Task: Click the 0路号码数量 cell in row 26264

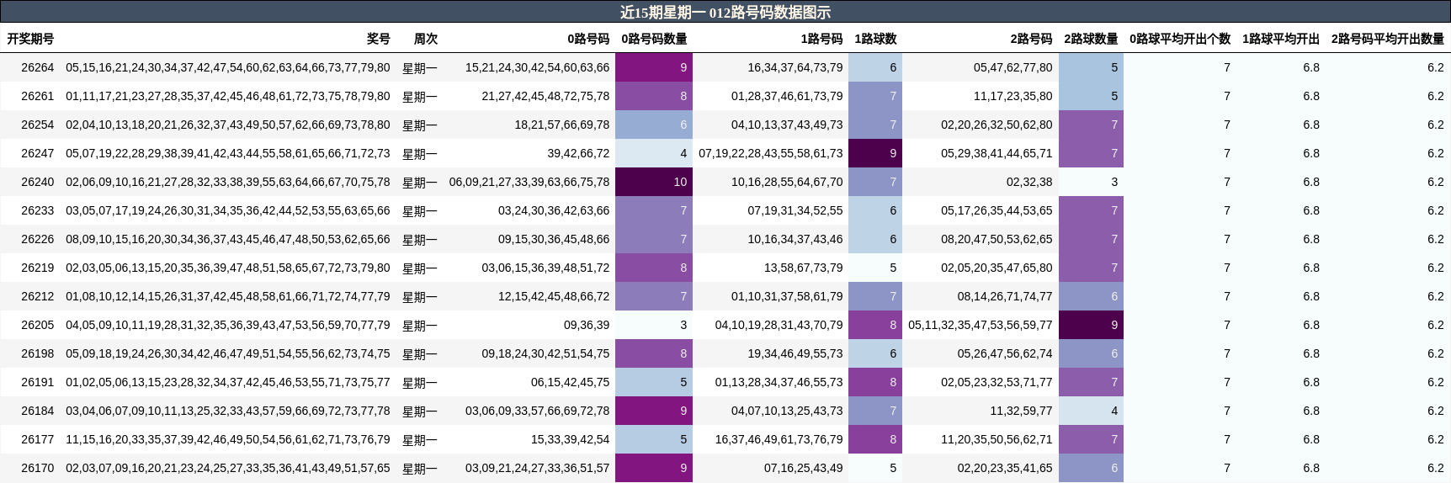Action: (x=654, y=67)
